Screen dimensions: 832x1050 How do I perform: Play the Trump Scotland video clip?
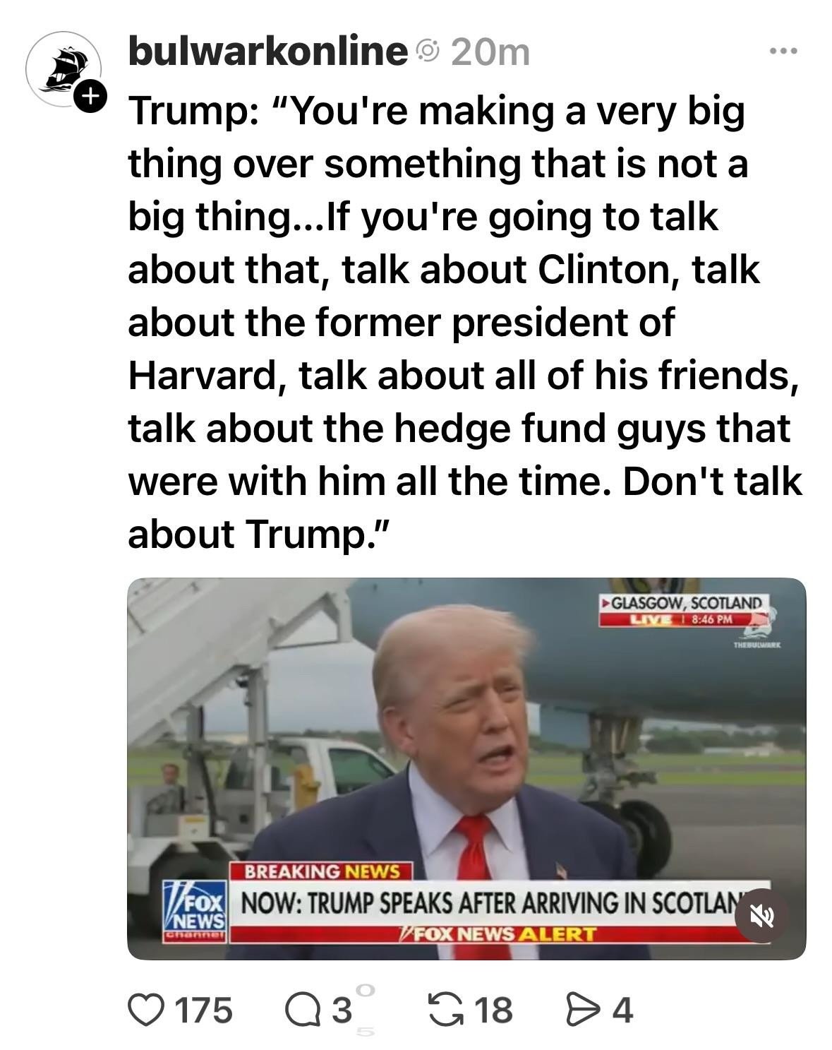(466, 768)
